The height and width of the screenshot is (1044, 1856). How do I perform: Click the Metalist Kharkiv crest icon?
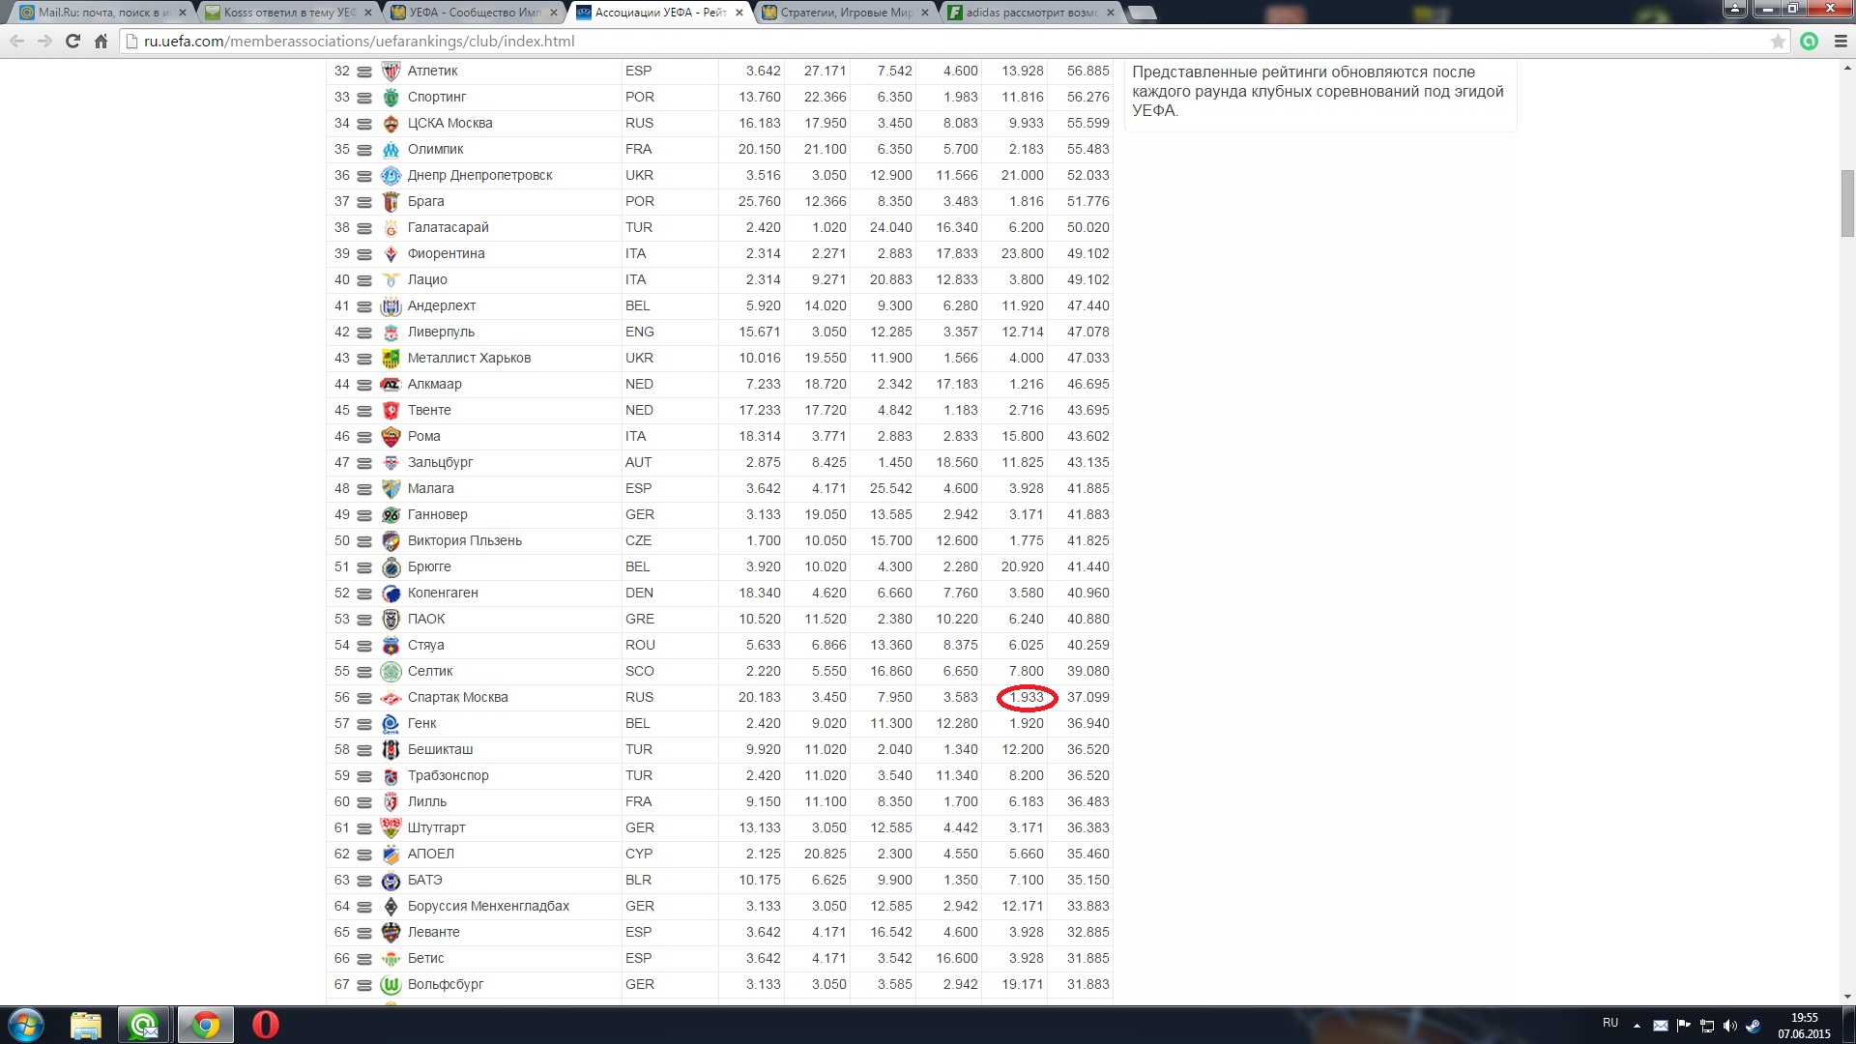click(x=391, y=359)
